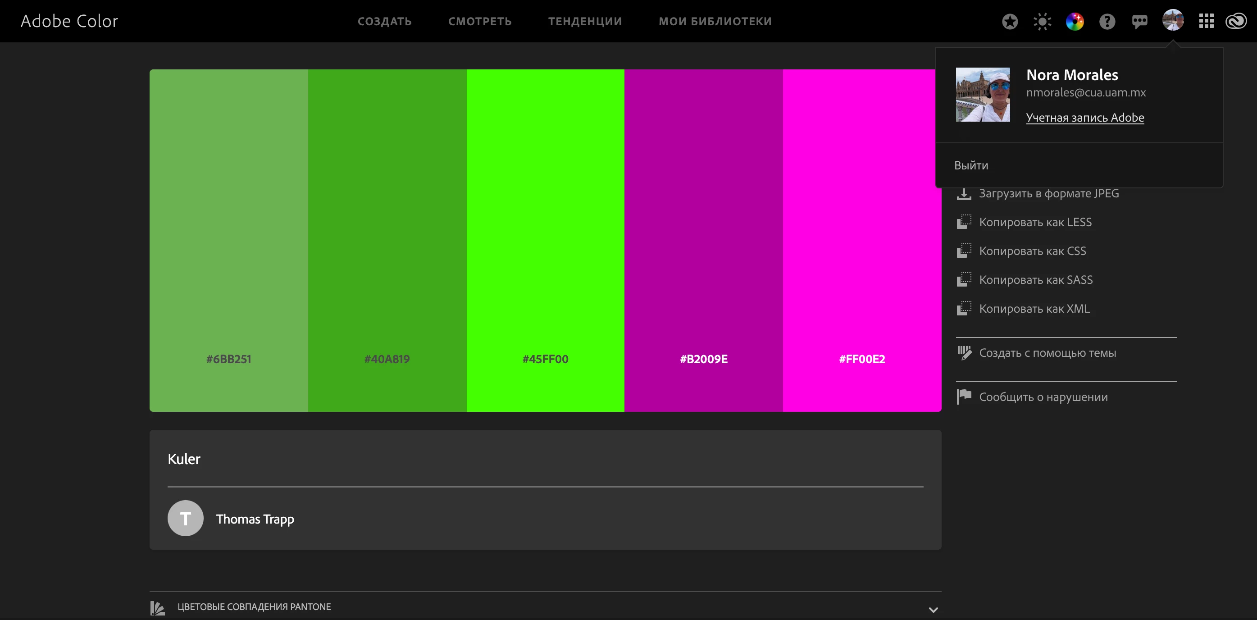Expand the ЦВЕТОВЫЕ СОВПАДЕНИЯ PANTONE chevron
The height and width of the screenshot is (620, 1257).
[933, 609]
